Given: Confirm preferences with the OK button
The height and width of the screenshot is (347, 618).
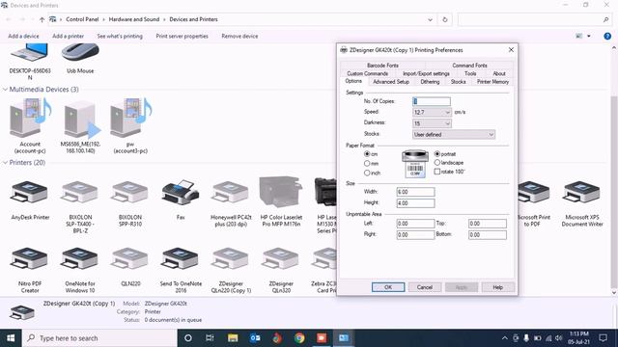Looking at the screenshot, I should [x=388, y=287].
